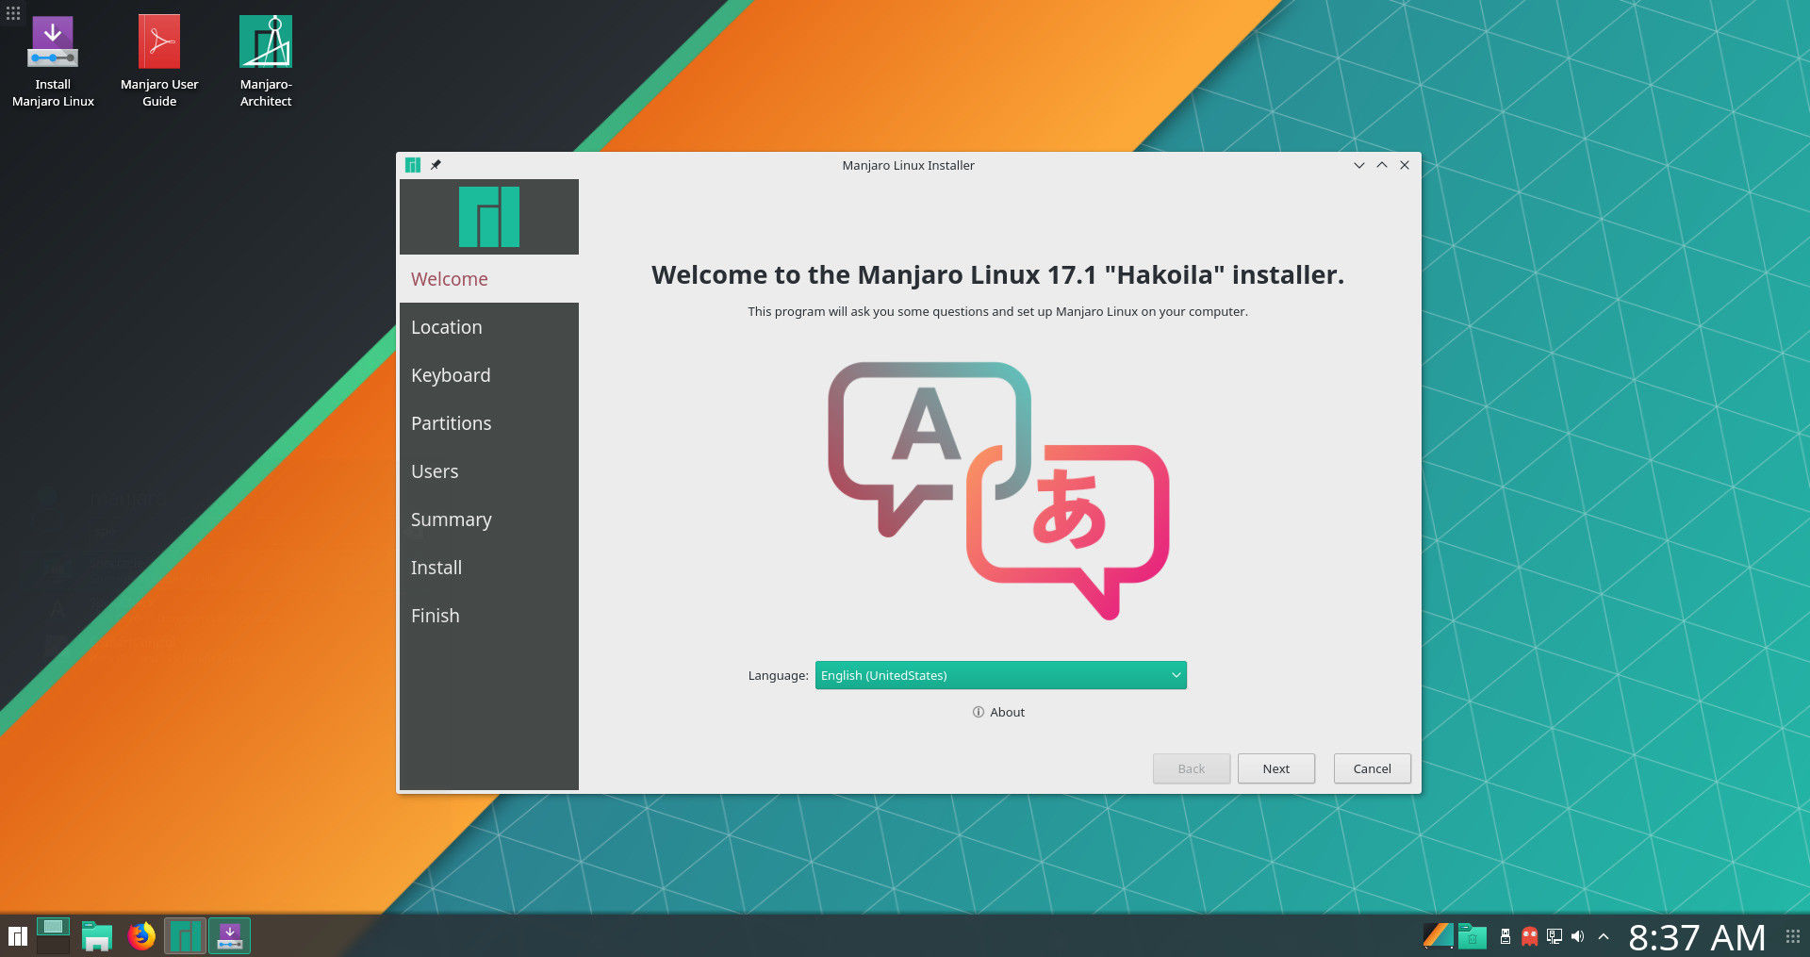Switch to first virtual desktop in the pager
1810x957 pixels.
[x=53, y=926]
